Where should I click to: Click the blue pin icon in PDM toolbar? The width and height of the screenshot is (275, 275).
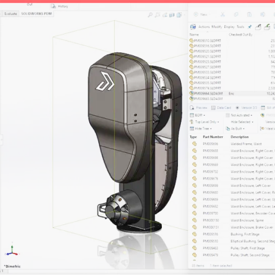(x=249, y=27)
